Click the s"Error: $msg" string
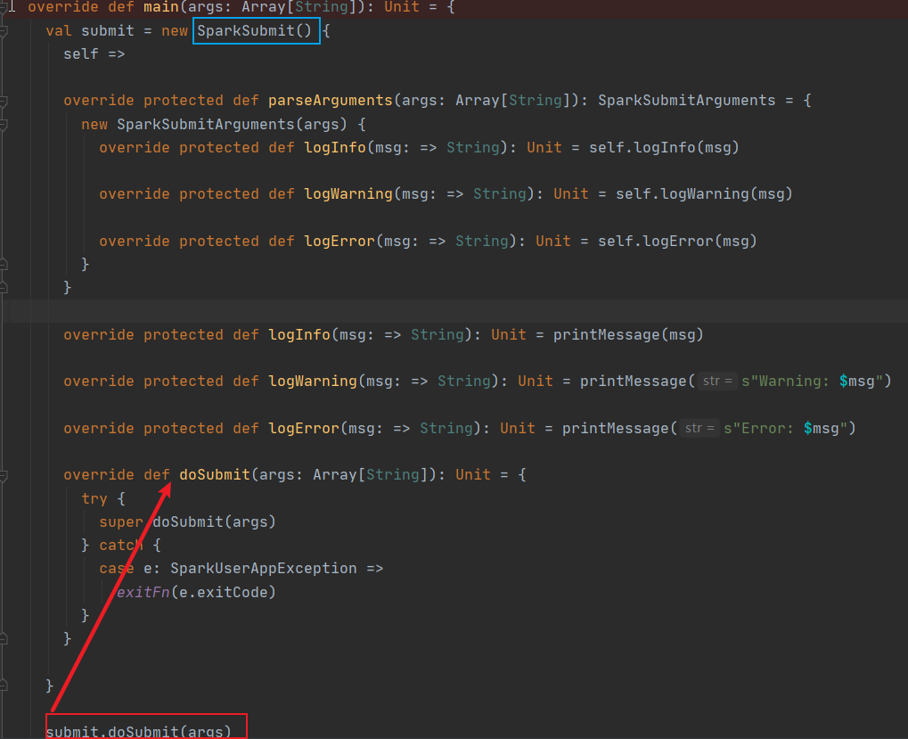The height and width of the screenshot is (739, 908). tap(785, 428)
